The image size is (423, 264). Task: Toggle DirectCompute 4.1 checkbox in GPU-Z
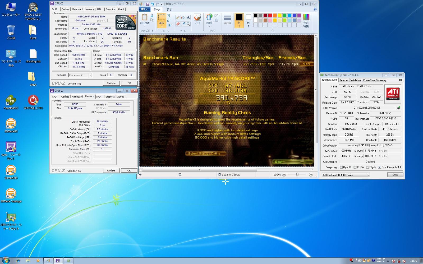pos(379,167)
